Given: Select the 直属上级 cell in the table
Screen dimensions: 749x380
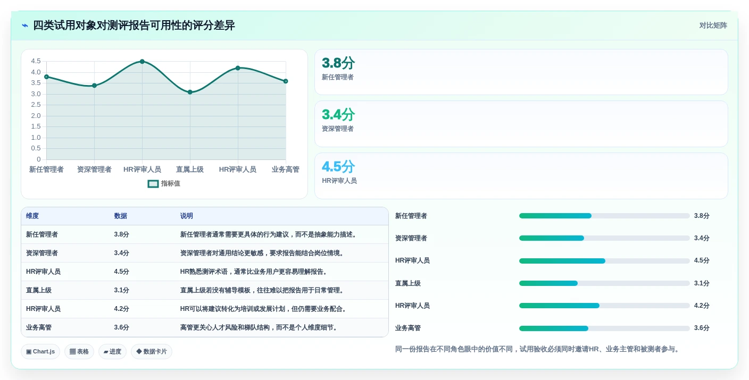Looking at the screenshot, I should [x=39, y=290].
